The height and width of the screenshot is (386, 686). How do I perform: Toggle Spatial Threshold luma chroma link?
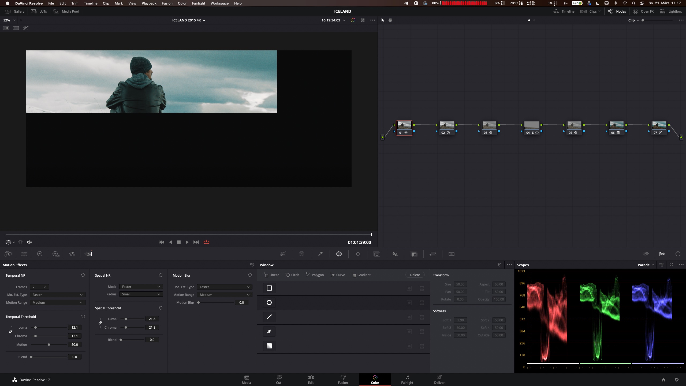point(100,323)
